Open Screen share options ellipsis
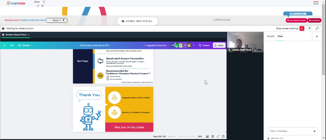 (x=28, y=35)
